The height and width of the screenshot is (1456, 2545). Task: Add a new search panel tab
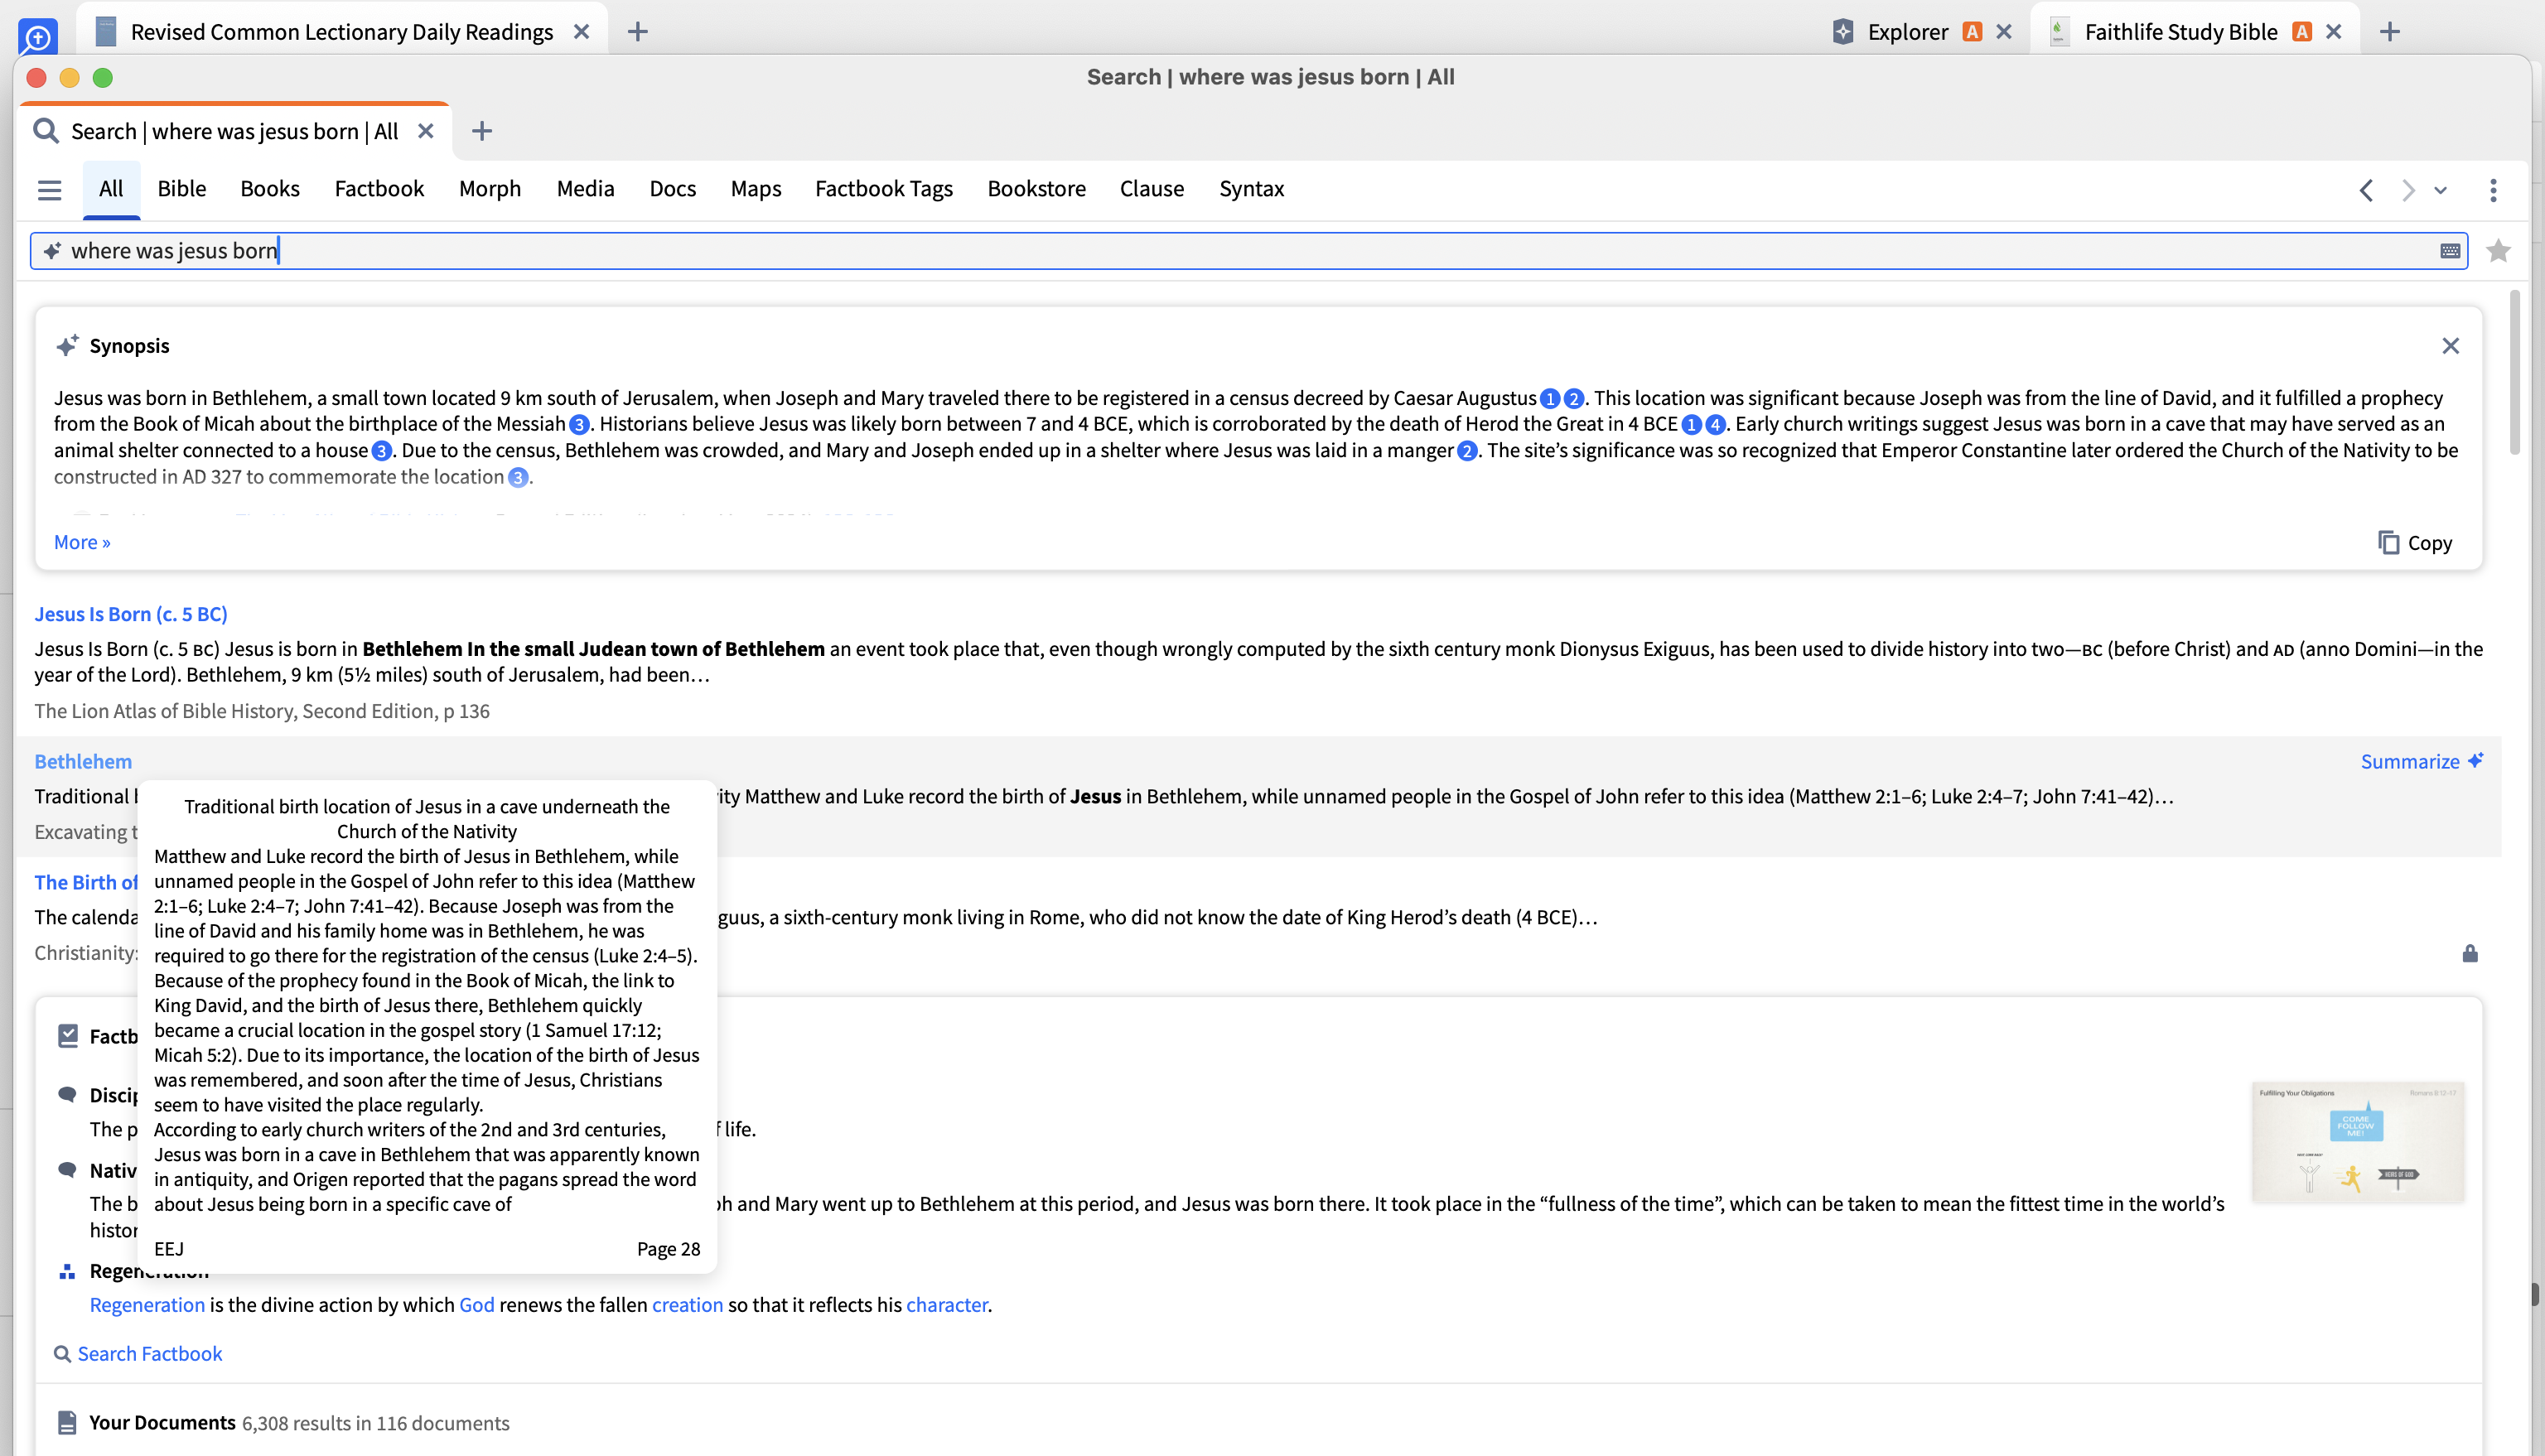point(482,131)
